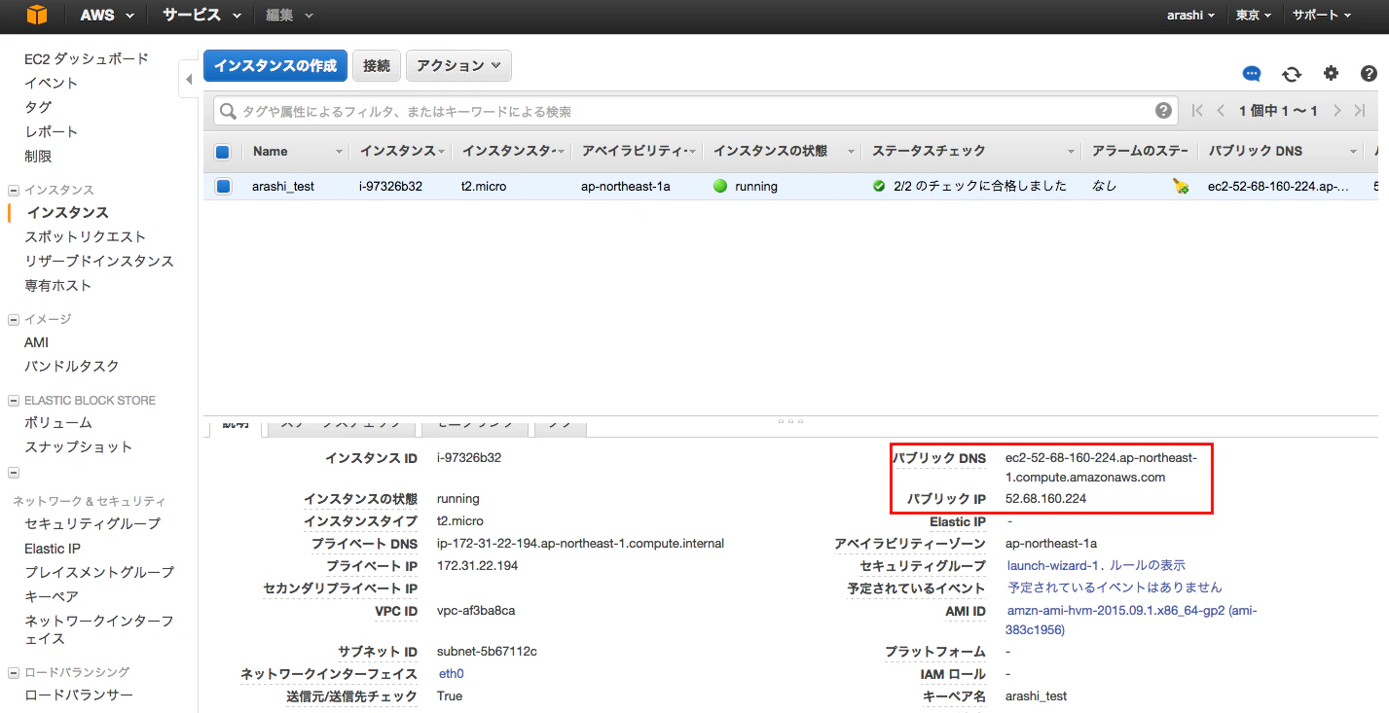Open the 東京 region selector

click(x=1252, y=16)
